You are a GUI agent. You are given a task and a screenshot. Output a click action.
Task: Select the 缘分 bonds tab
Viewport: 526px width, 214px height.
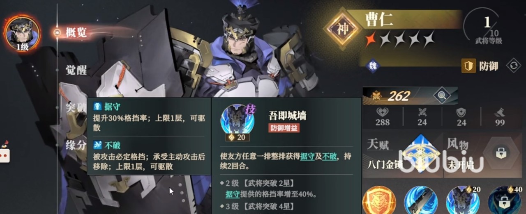pyautogui.click(x=76, y=145)
